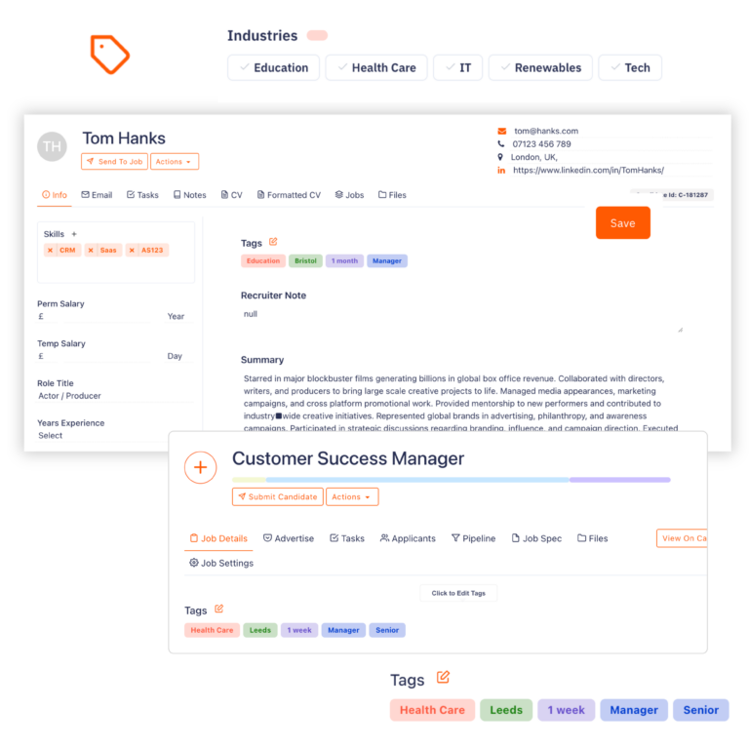Open the LinkedIn TomHanks profile URL
The height and width of the screenshot is (749, 749).
pos(588,170)
